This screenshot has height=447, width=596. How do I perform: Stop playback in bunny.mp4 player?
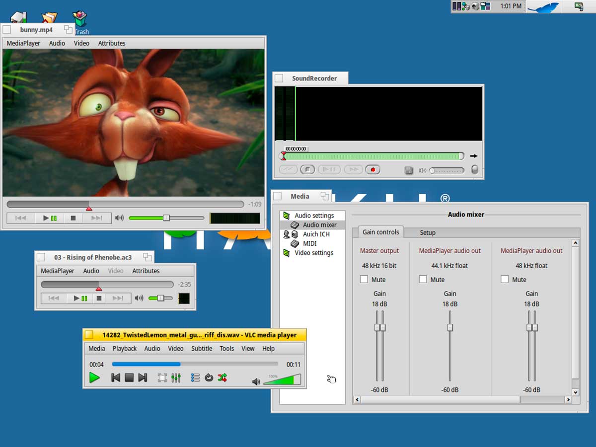(73, 218)
